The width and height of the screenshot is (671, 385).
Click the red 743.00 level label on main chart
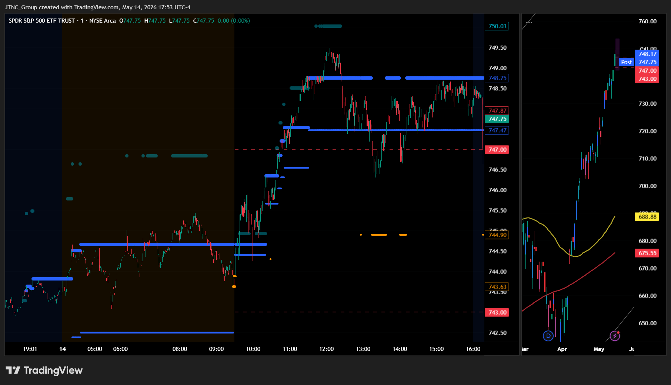[x=497, y=312]
